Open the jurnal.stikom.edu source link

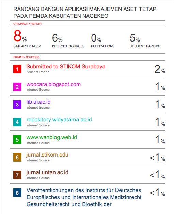[x=47, y=155]
